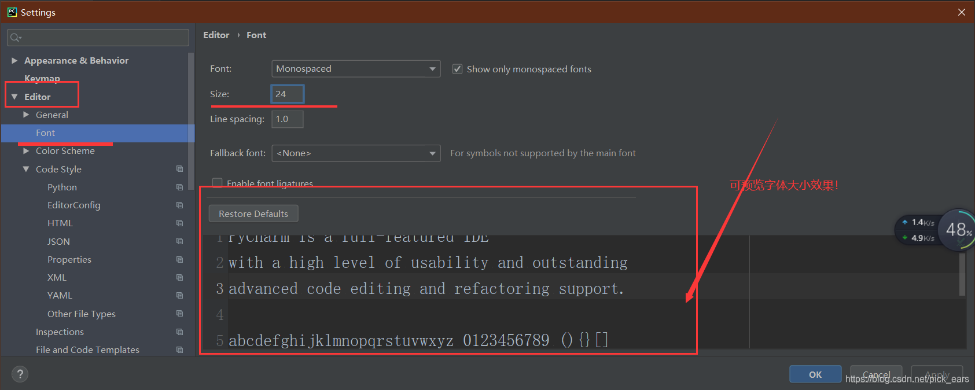Image resolution: width=975 pixels, height=390 pixels.
Task: Click the project-level icon beside JSON
Action: tap(179, 241)
